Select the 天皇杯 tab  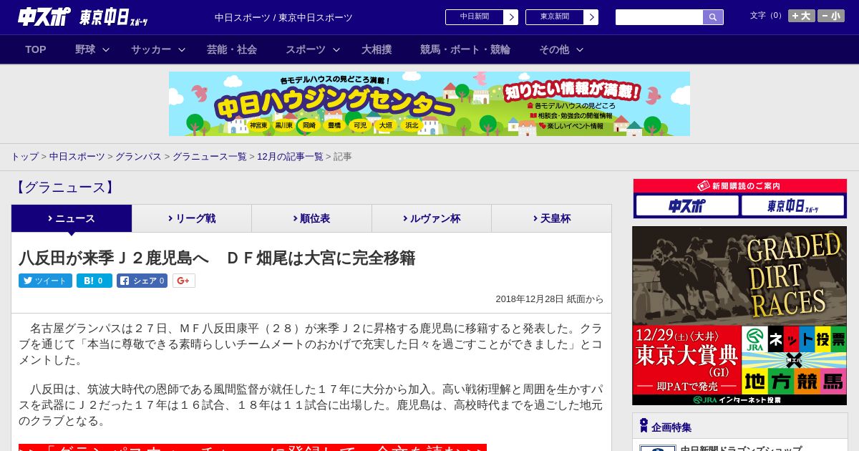click(x=551, y=218)
